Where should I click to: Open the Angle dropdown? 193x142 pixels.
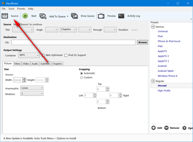(x=52, y=30)
